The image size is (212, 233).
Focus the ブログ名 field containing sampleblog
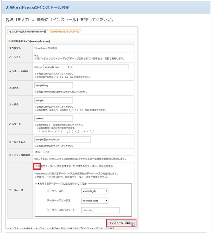coord(53,85)
